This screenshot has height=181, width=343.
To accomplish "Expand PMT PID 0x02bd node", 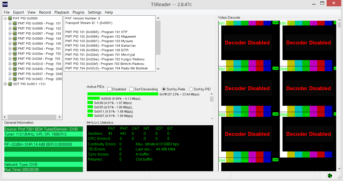I will [10, 48].
